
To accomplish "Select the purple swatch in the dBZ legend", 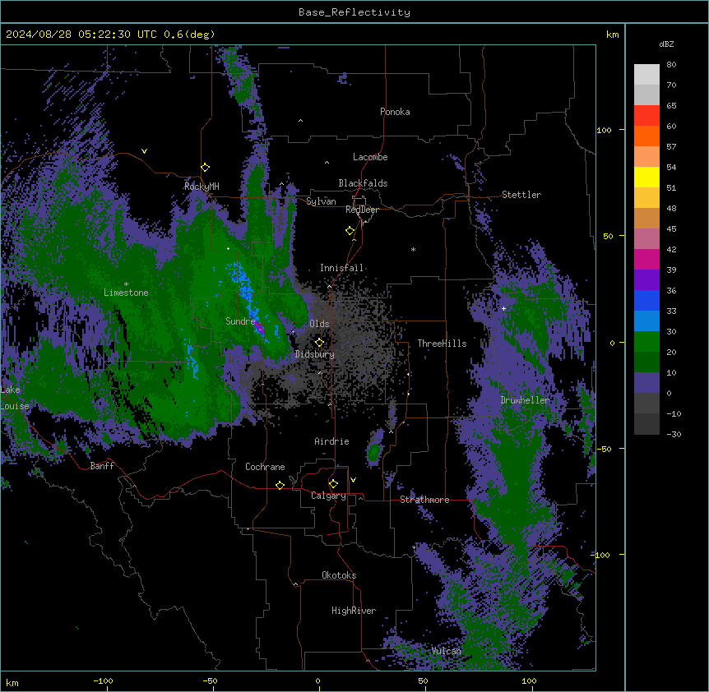I will tap(646, 279).
